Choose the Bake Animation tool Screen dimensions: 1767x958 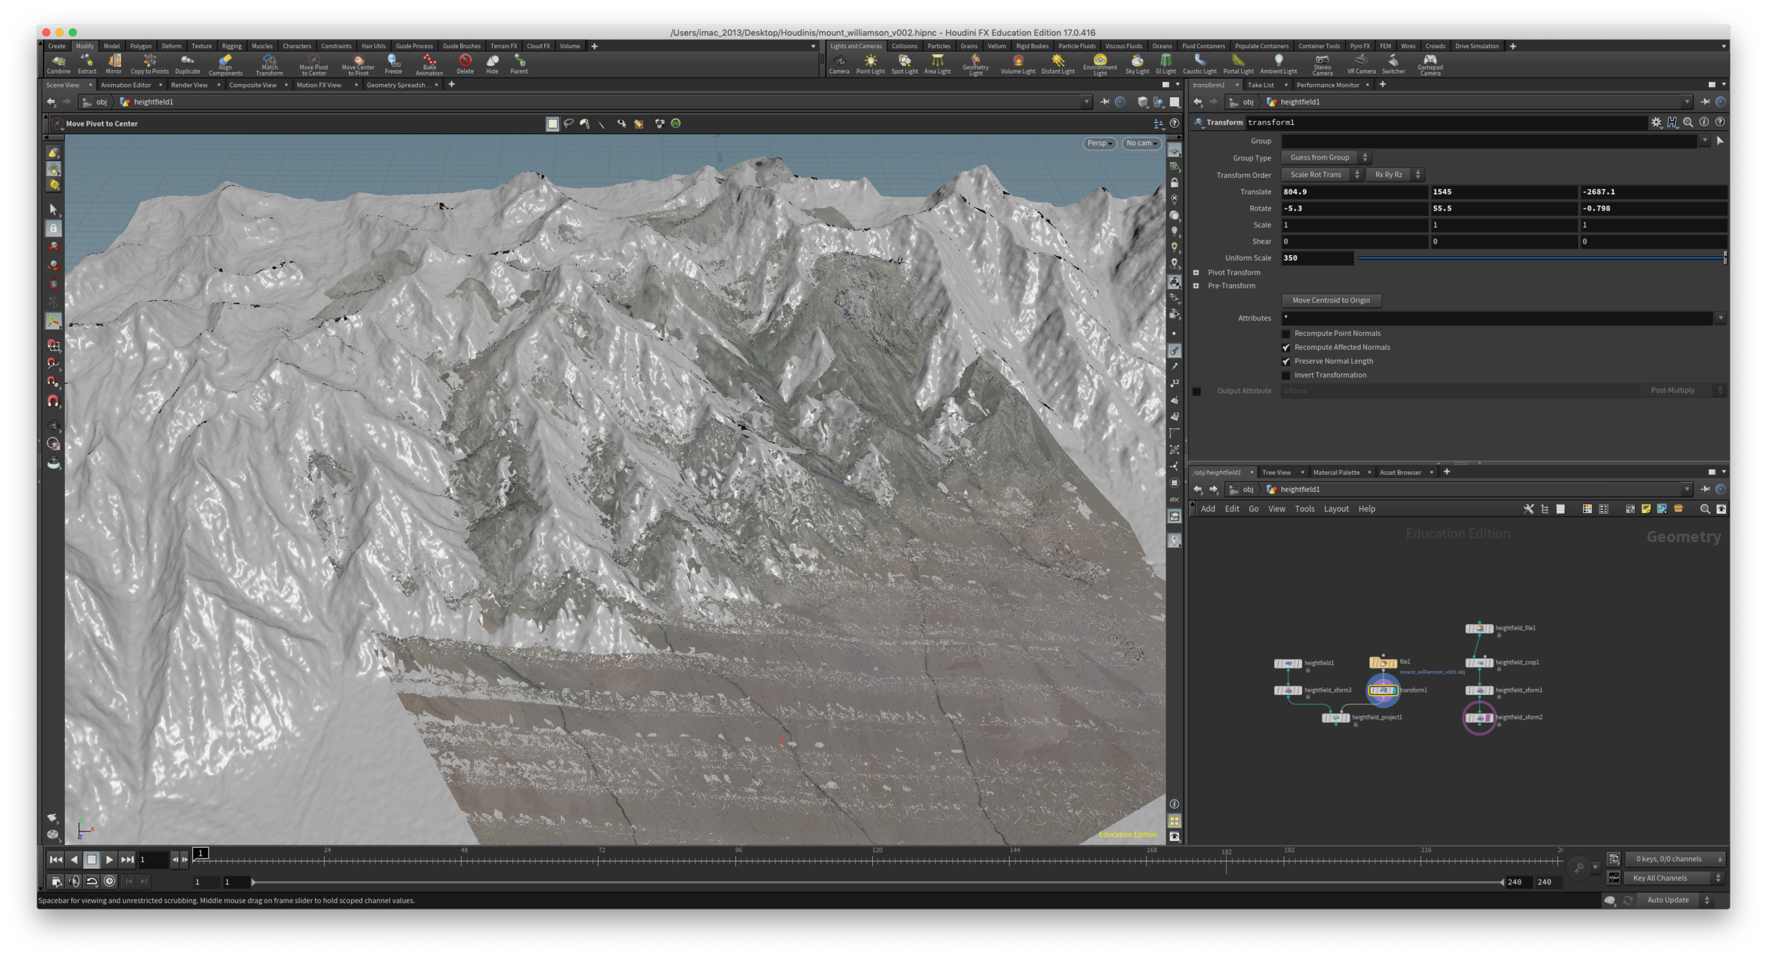(429, 65)
